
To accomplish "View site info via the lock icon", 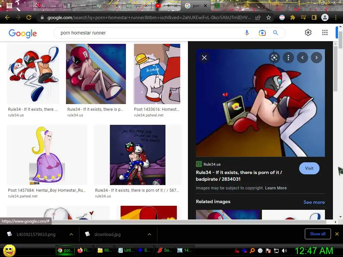I will (42, 17).
